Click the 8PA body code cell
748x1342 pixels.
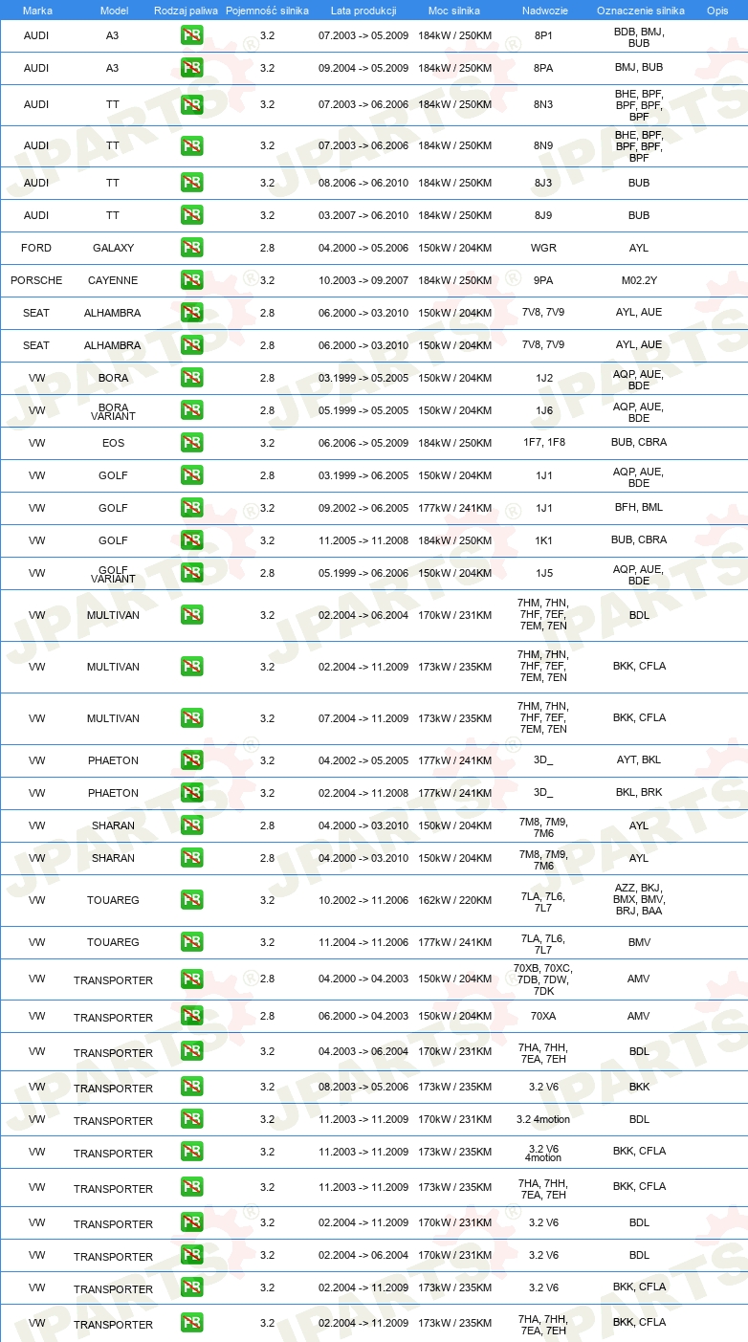(543, 69)
